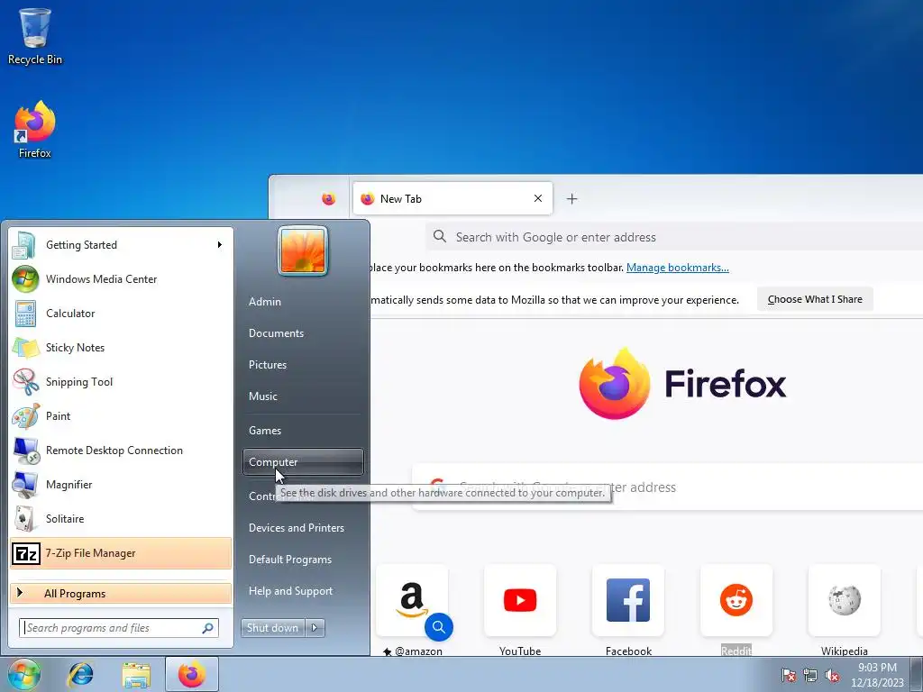923x692 pixels.
Task: Open Games from Start menu
Action: click(x=265, y=431)
